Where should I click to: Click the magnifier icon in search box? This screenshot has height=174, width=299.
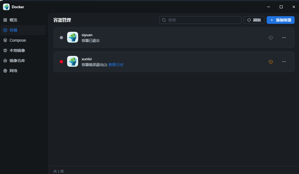click(x=164, y=20)
